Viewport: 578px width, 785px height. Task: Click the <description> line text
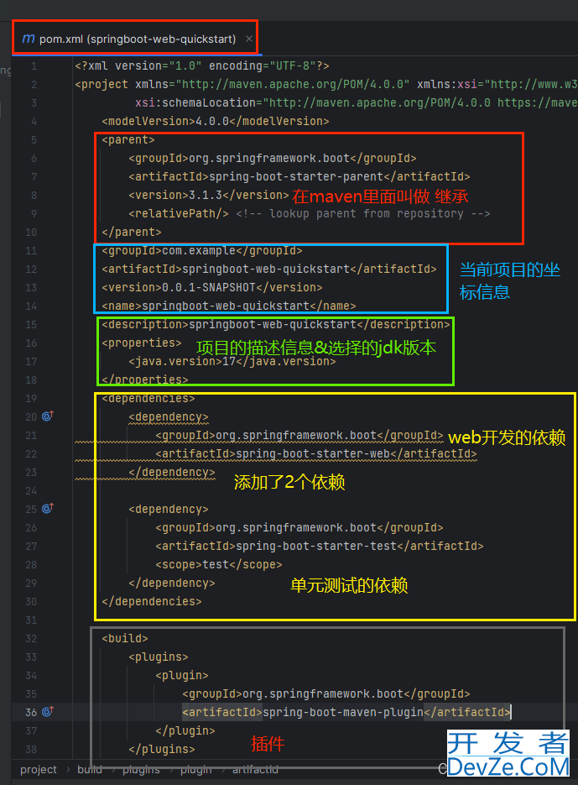click(276, 324)
